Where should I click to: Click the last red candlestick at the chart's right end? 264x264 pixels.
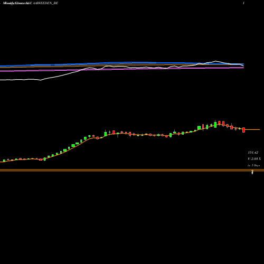(x=243, y=130)
